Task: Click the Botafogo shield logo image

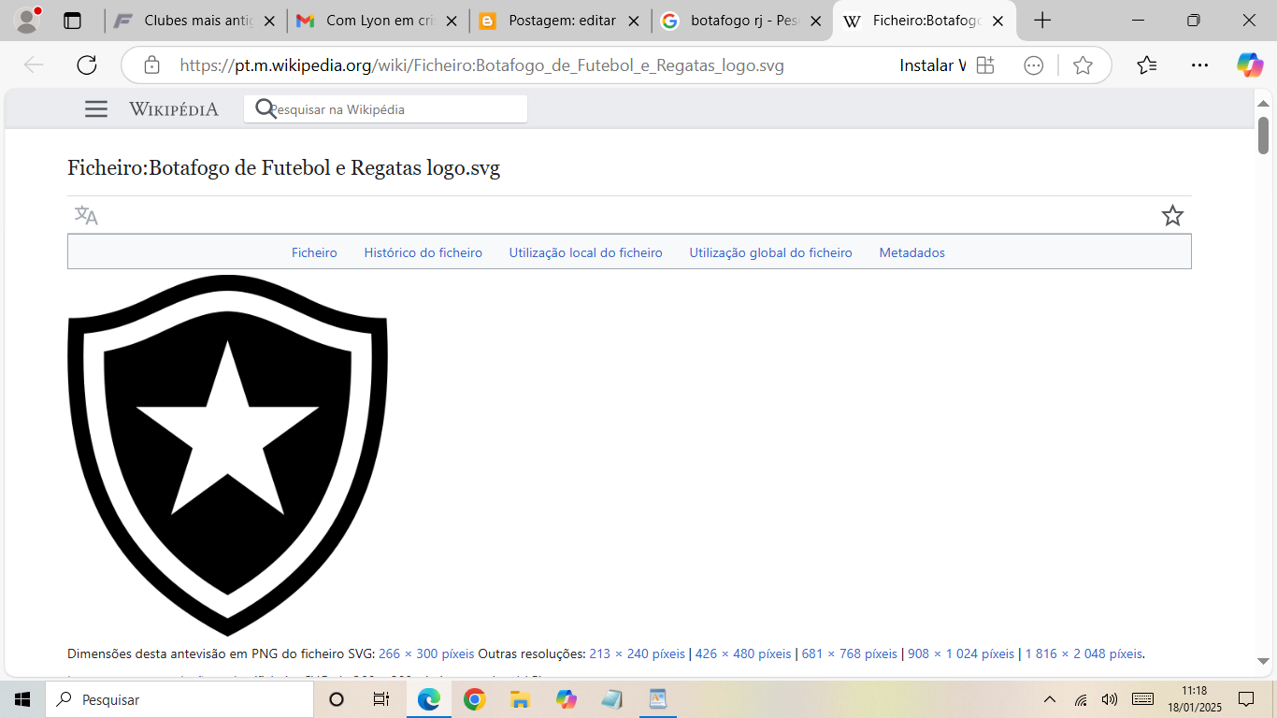Action: click(x=227, y=455)
